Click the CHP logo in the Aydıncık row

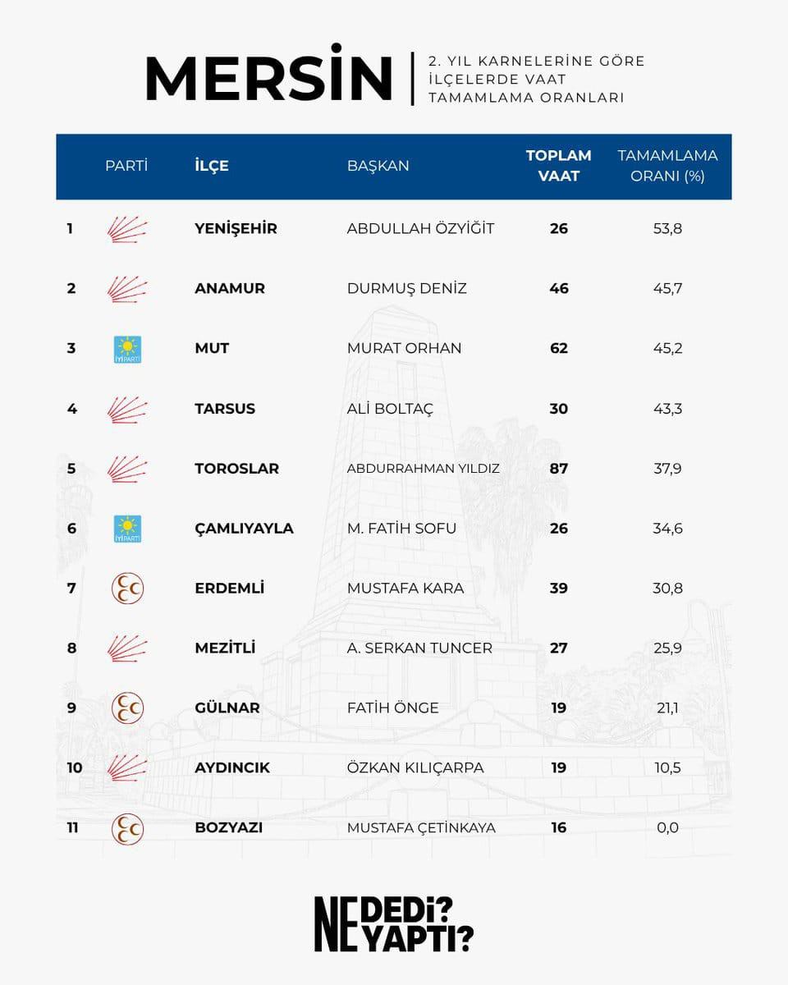point(127,768)
